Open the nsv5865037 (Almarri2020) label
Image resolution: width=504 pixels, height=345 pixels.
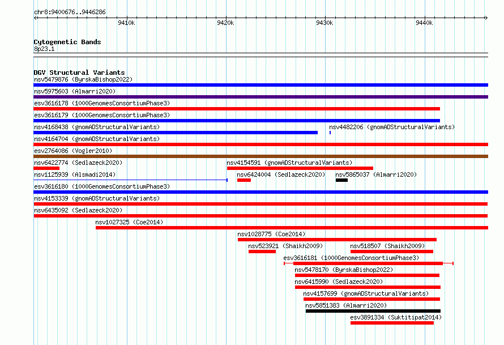[x=376, y=174]
